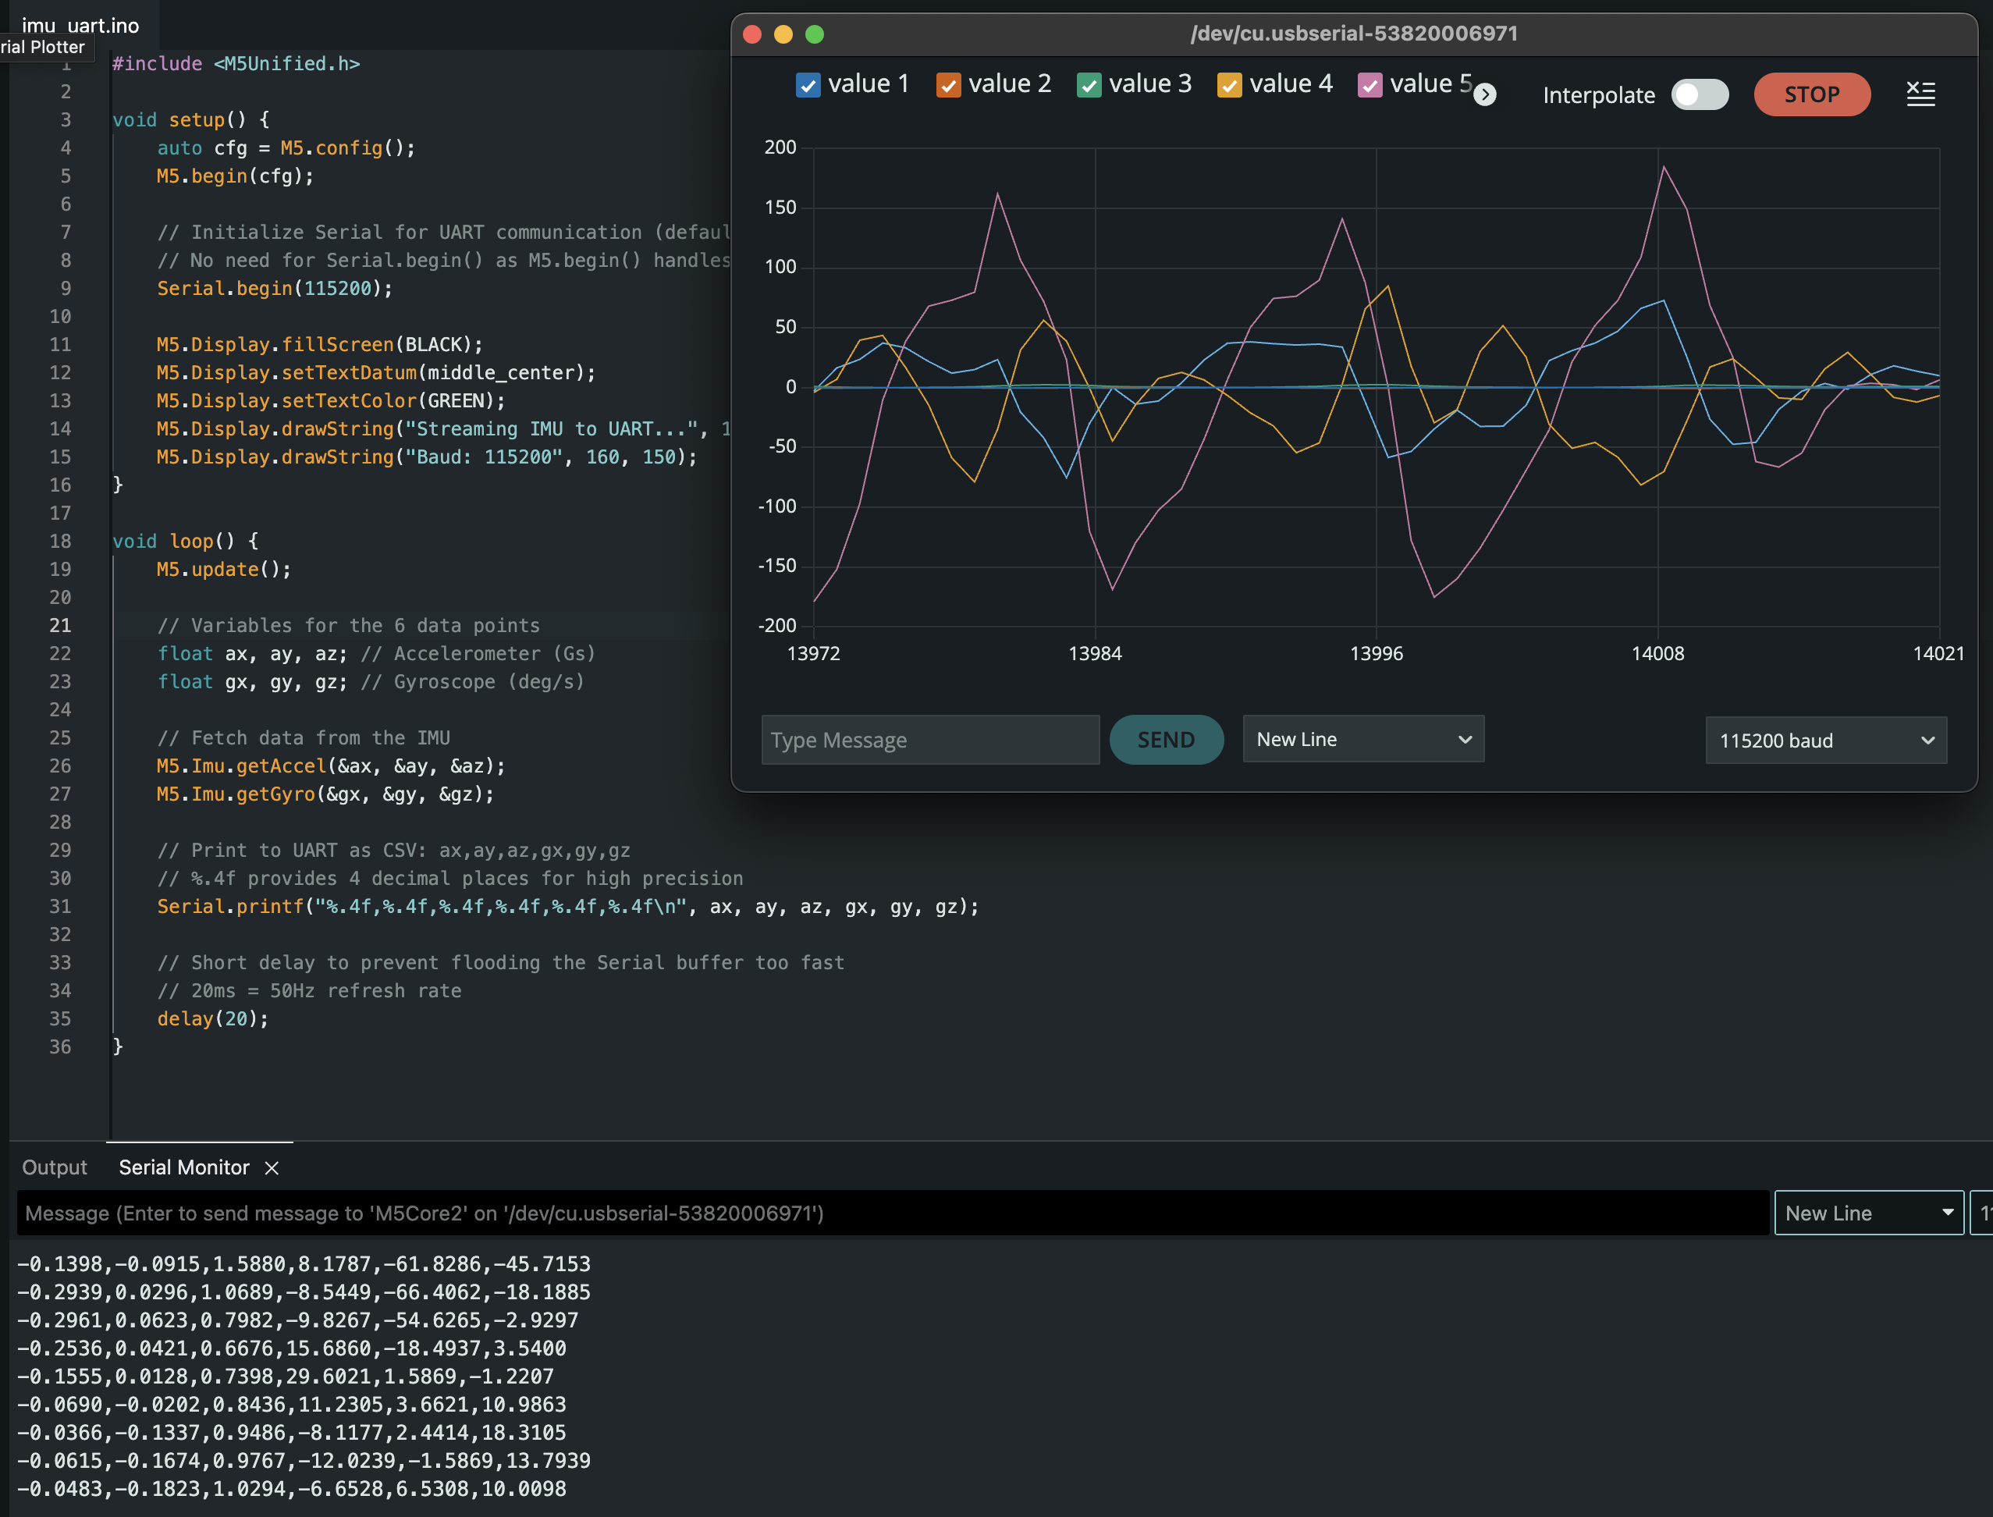The width and height of the screenshot is (1993, 1517).
Task: Open the plotter New Line dropdown
Action: point(1362,739)
